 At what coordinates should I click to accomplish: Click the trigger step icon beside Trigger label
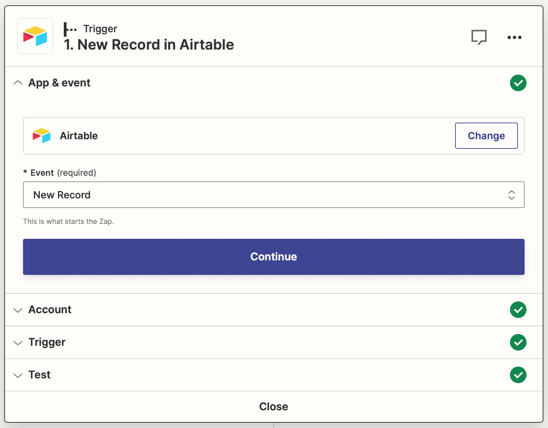pyautogui.click(x=70, y=29)
